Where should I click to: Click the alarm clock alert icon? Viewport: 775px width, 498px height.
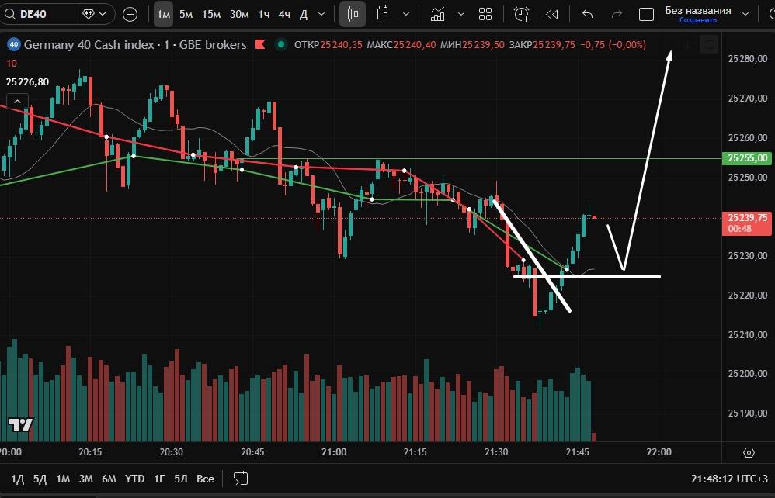coord(522,14)
